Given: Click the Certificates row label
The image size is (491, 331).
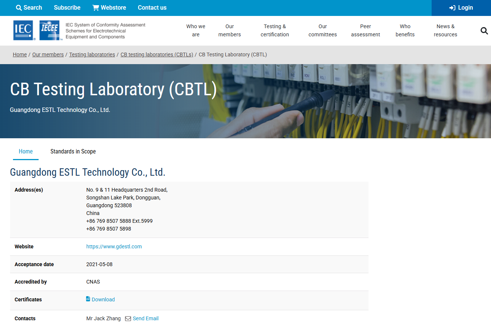Looking at the screenshot, I should [28, 299].
